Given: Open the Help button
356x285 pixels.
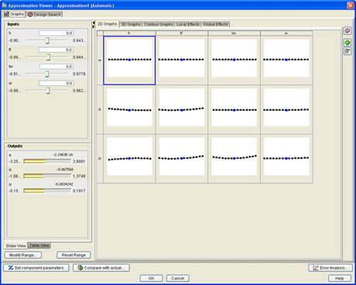Looking at the screenshot, I should [340, 278].
